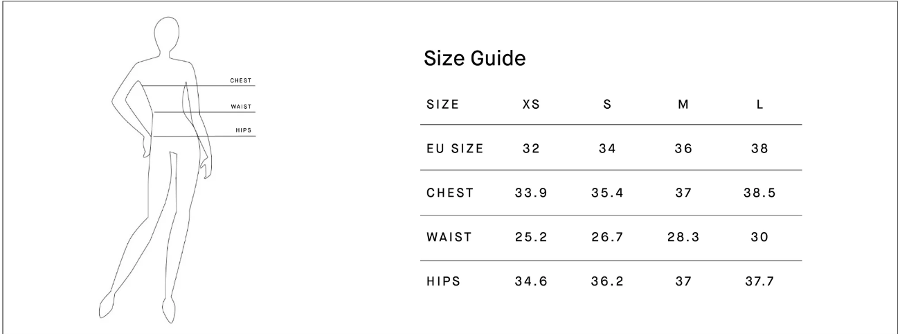The image size is (900, 334).
Task: Click the waist value 26.7
Action: [x=607, y=237]
